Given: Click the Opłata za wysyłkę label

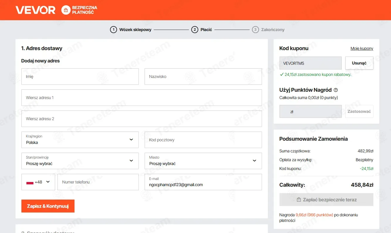Looking at the screenshot, I should click(x=296, y=160).
